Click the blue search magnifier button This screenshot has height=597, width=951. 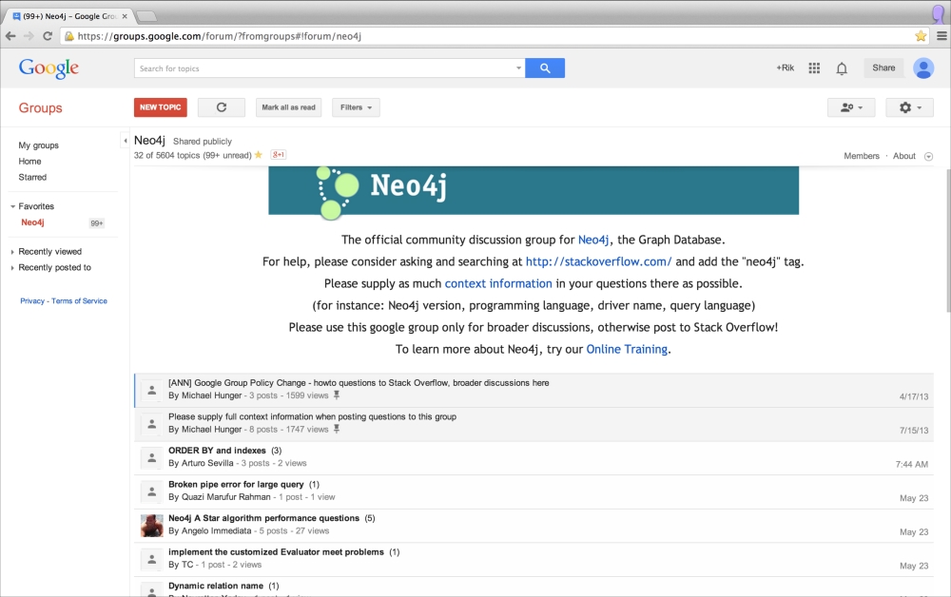click(x=545, y=67)
